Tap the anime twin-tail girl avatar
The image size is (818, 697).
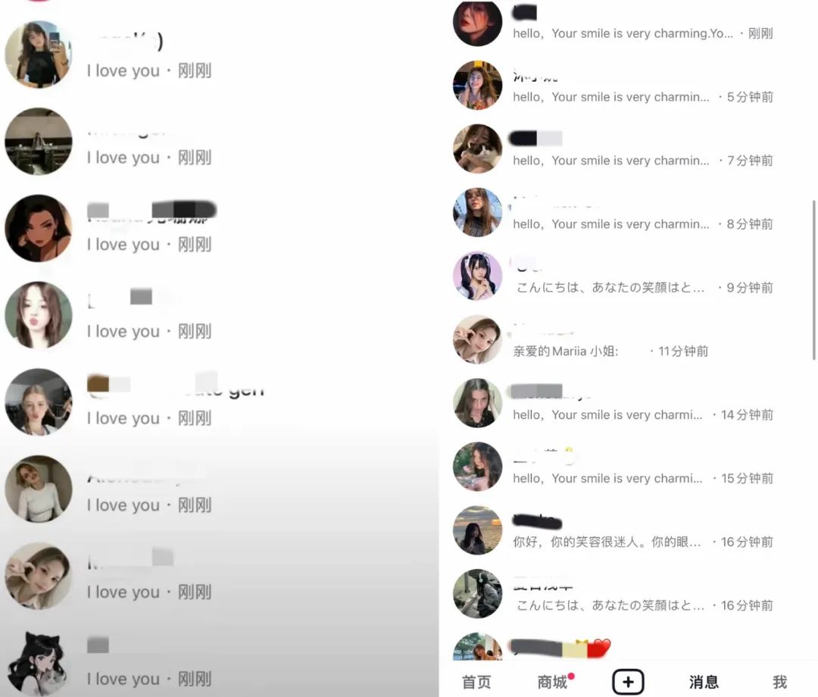pyautogui.click(x=477, y=276)
